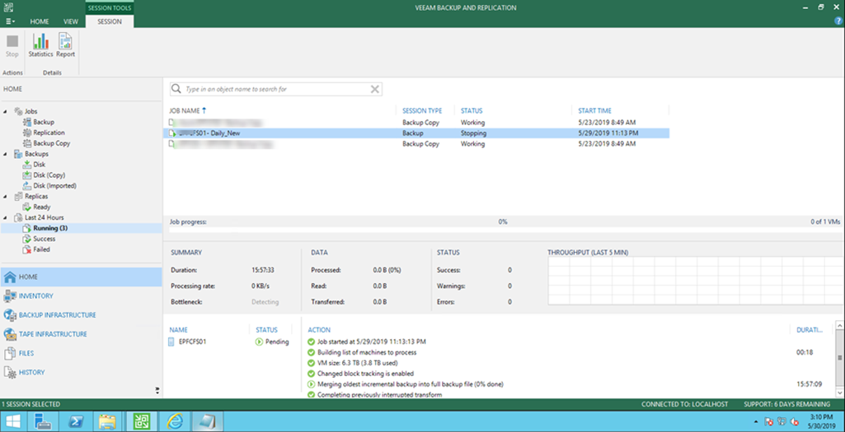Sort by SESSION TYPE column header
Screen dimensions: 845x432
pyautogui.click(x=422, y=111)
